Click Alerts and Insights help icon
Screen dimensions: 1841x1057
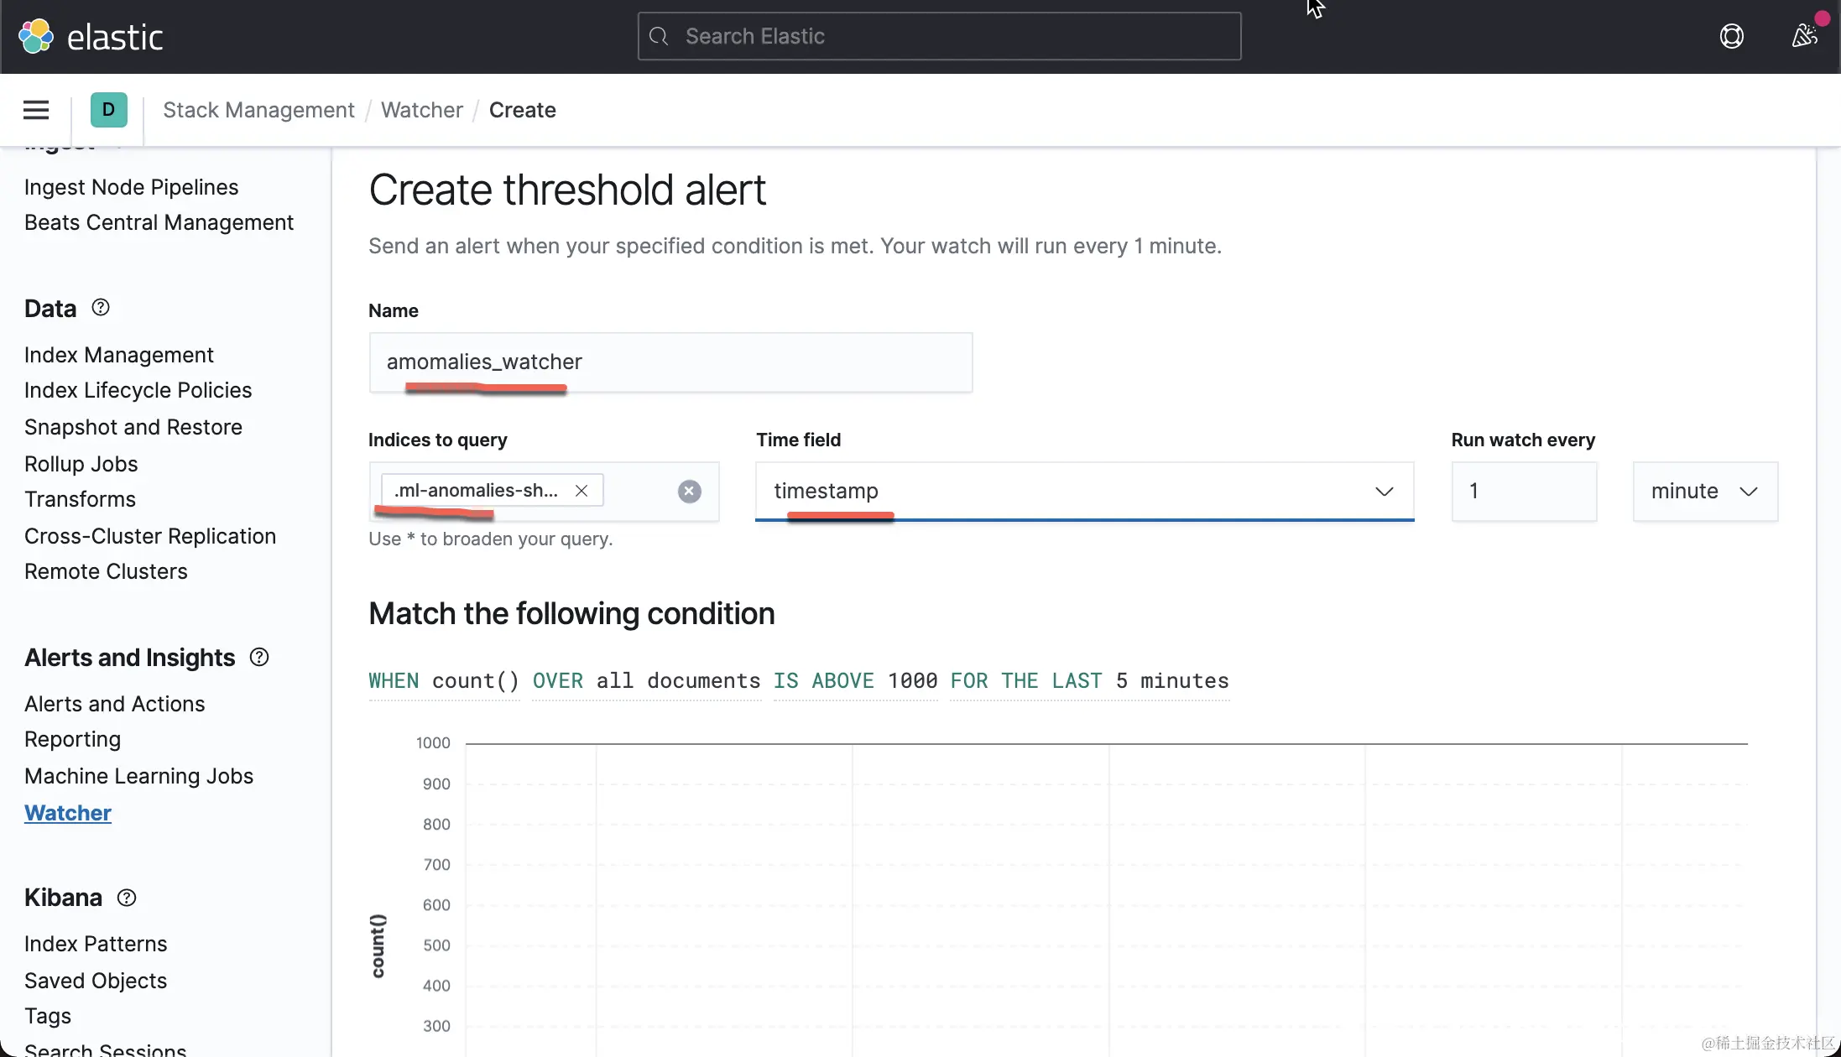(x=259, y=658)
